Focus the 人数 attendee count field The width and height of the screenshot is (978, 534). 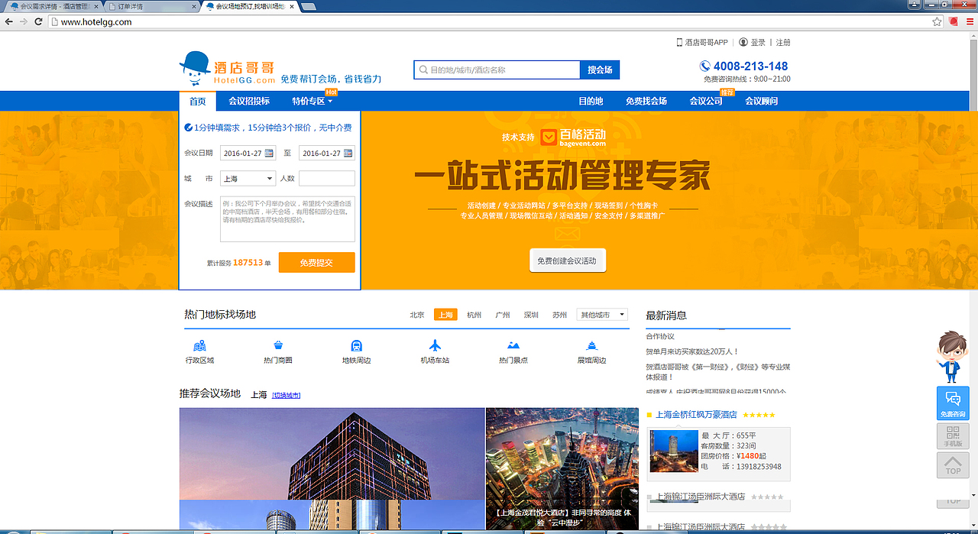[x=327, y=178]
